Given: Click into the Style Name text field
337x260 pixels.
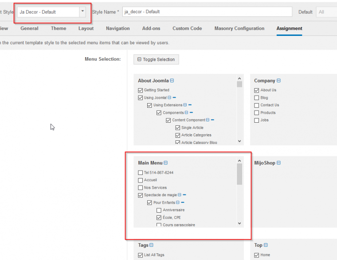Looking at the screenshot, I should pyautogui.click(x=207, y=12).
